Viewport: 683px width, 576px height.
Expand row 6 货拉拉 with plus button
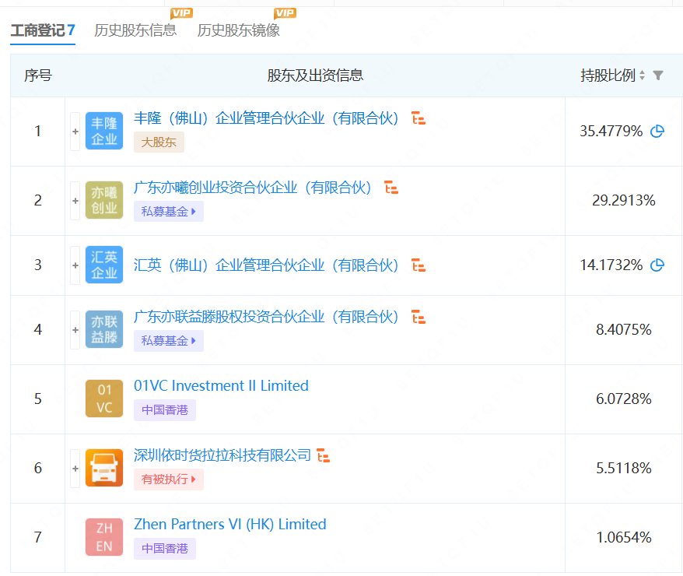pos(75,468)
